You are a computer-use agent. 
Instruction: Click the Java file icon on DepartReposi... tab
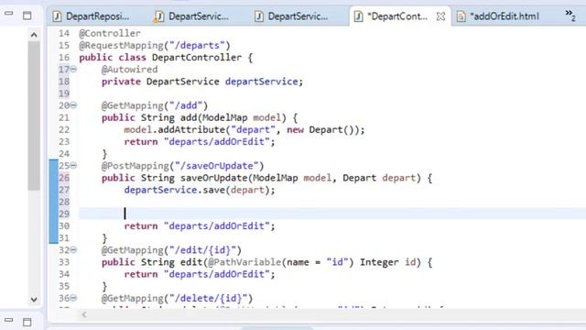pos(57,16)
